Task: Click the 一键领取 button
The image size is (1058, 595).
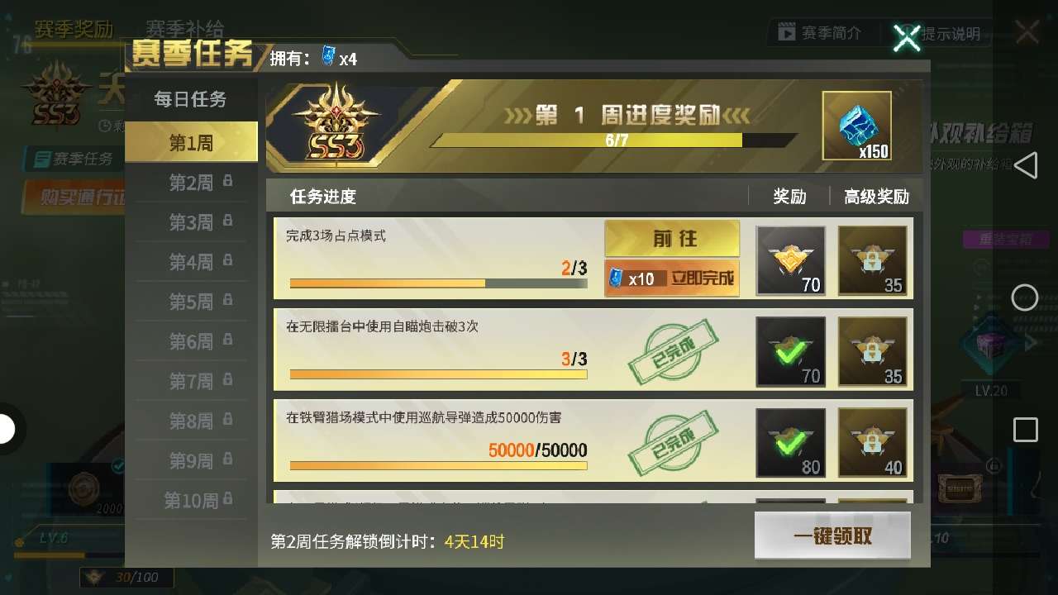Action: coord(832,536)
